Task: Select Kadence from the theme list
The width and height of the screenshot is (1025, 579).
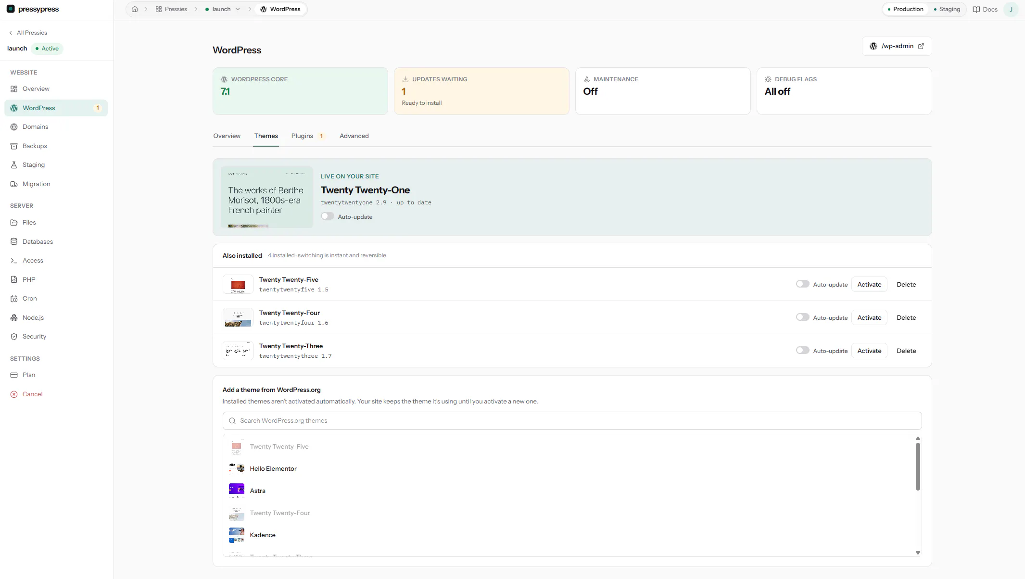Action: 569,535
